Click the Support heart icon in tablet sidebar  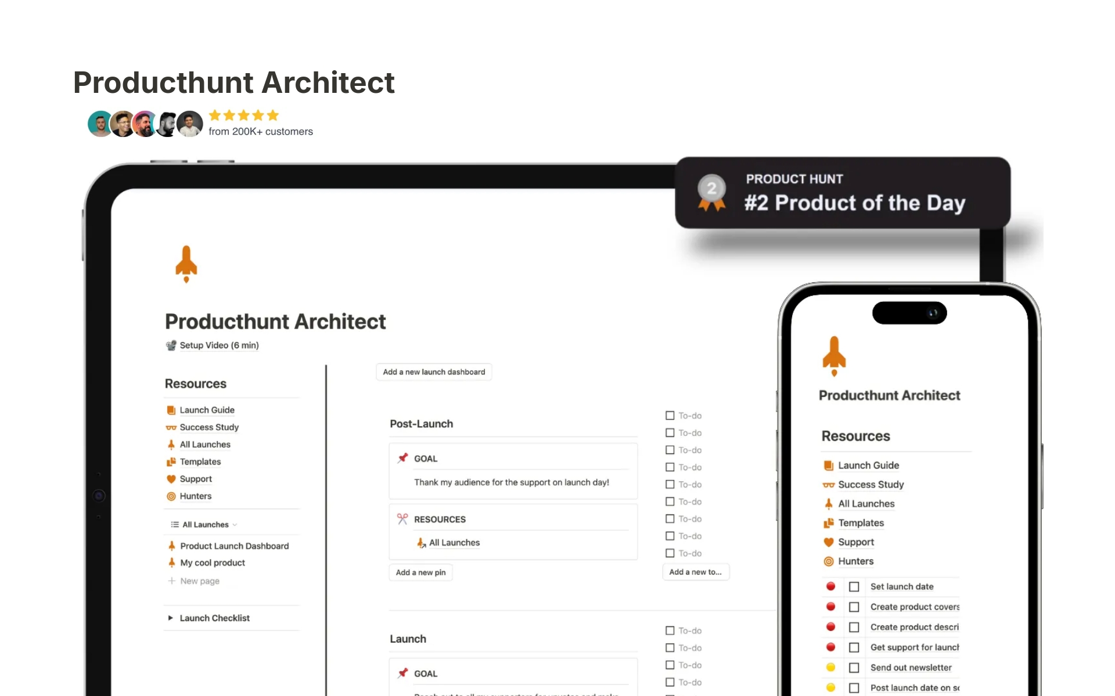[171, 479]
